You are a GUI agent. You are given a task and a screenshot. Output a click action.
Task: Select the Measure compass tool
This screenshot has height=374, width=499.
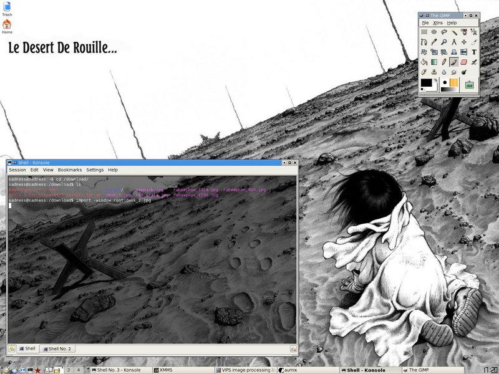(454, 42)
